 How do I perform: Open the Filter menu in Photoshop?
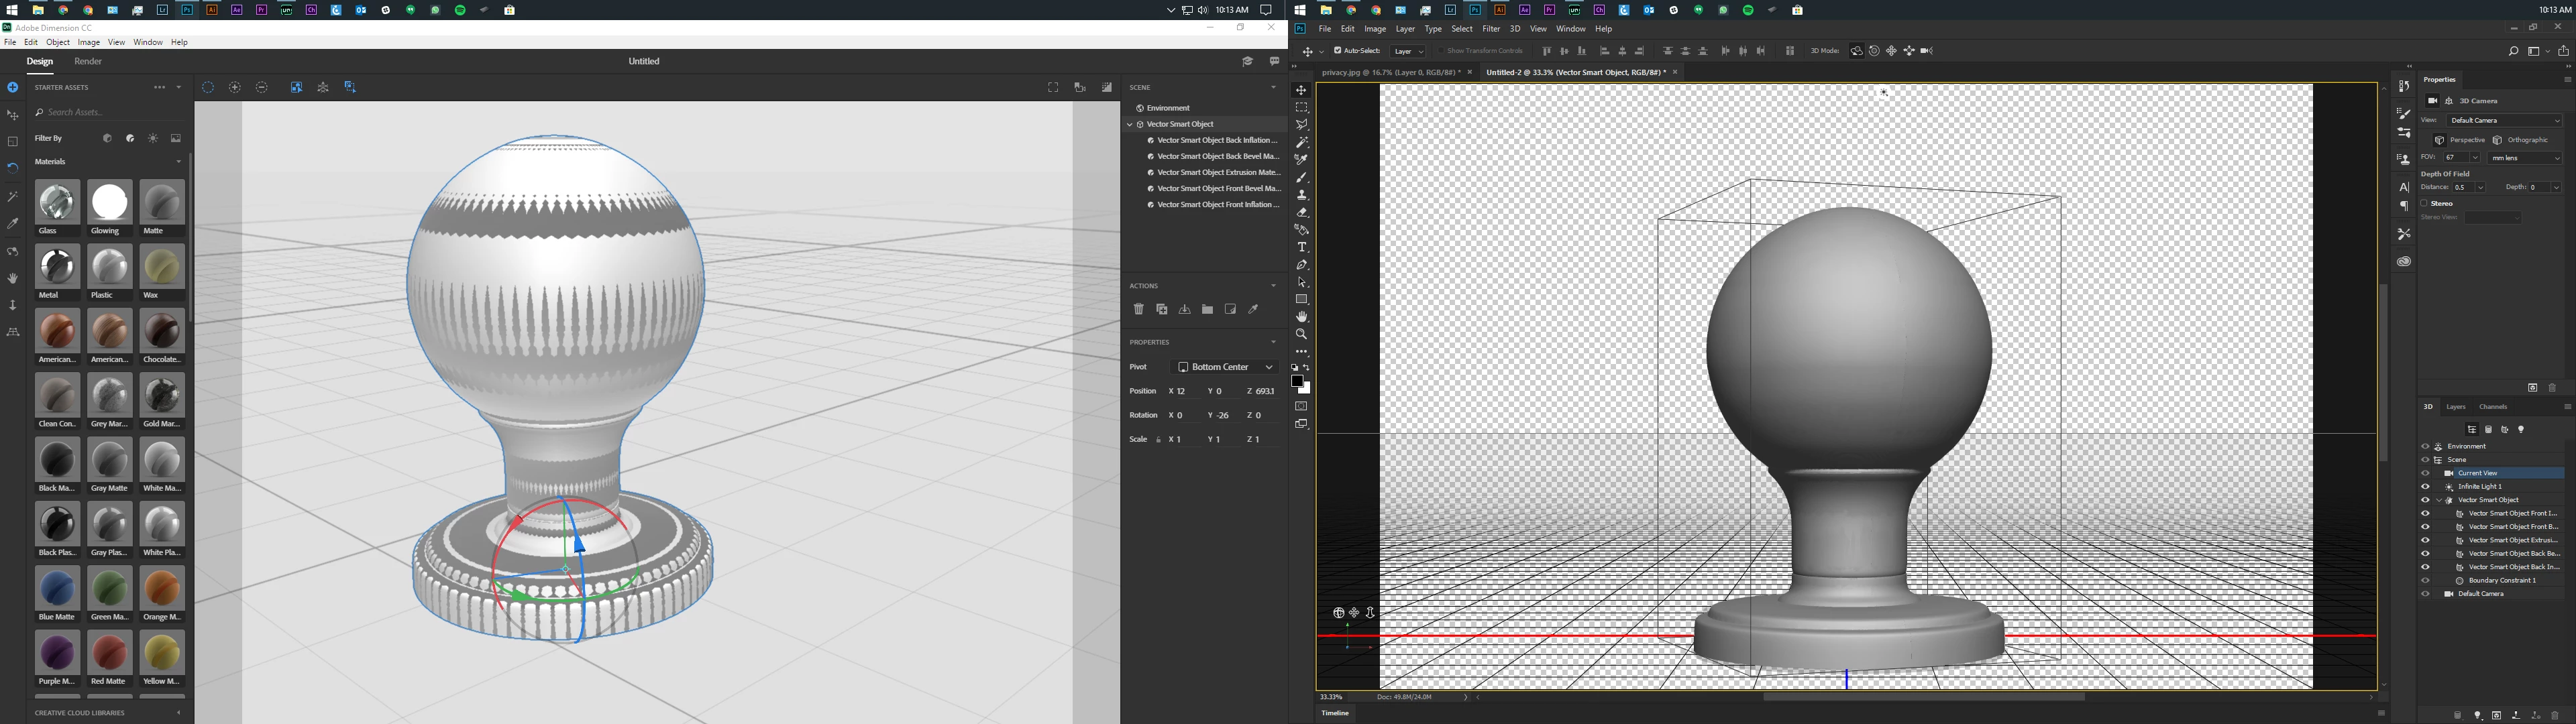[1491, 29]
